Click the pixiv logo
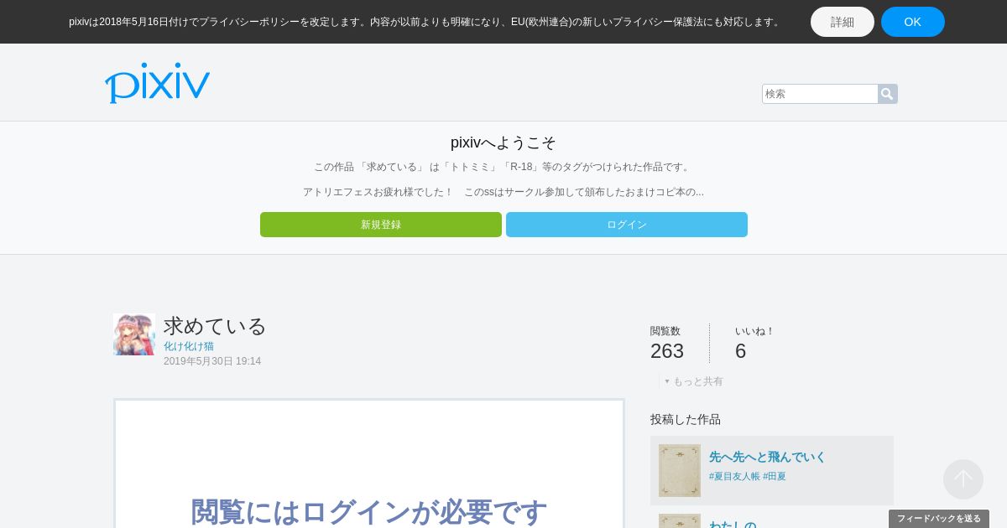This screenshot has width=1007, height=528. tap(157, 83)
